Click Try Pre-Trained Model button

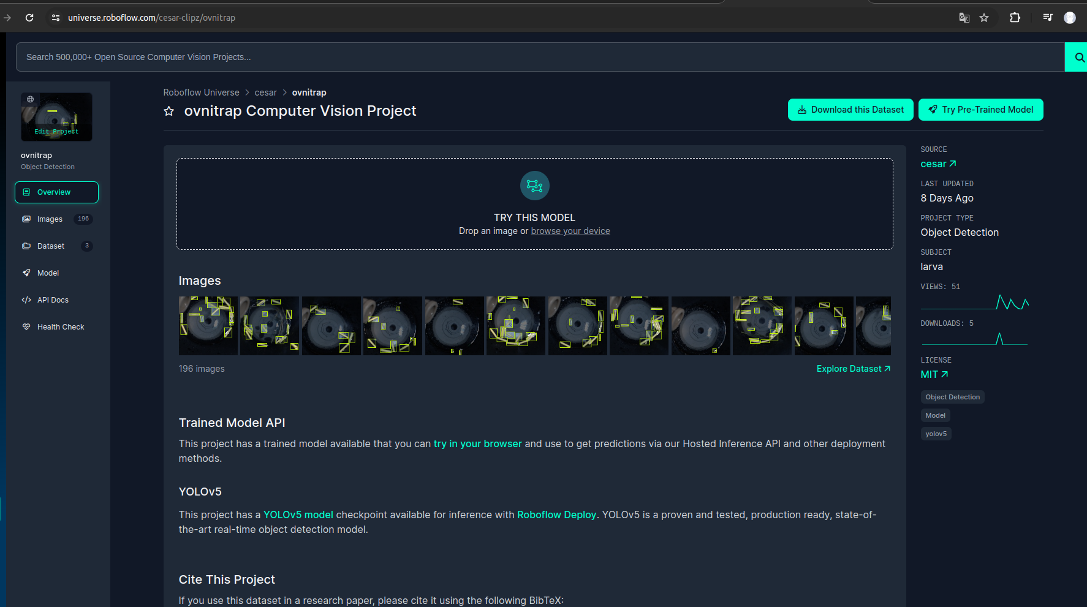coord(980,110)
